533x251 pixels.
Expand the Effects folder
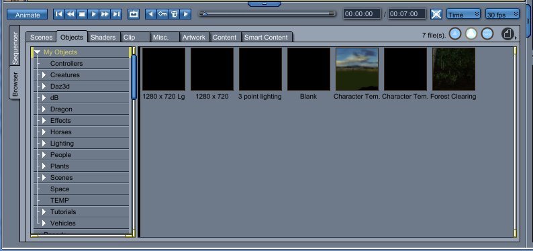pyautogui.click(x=44, y=121)
